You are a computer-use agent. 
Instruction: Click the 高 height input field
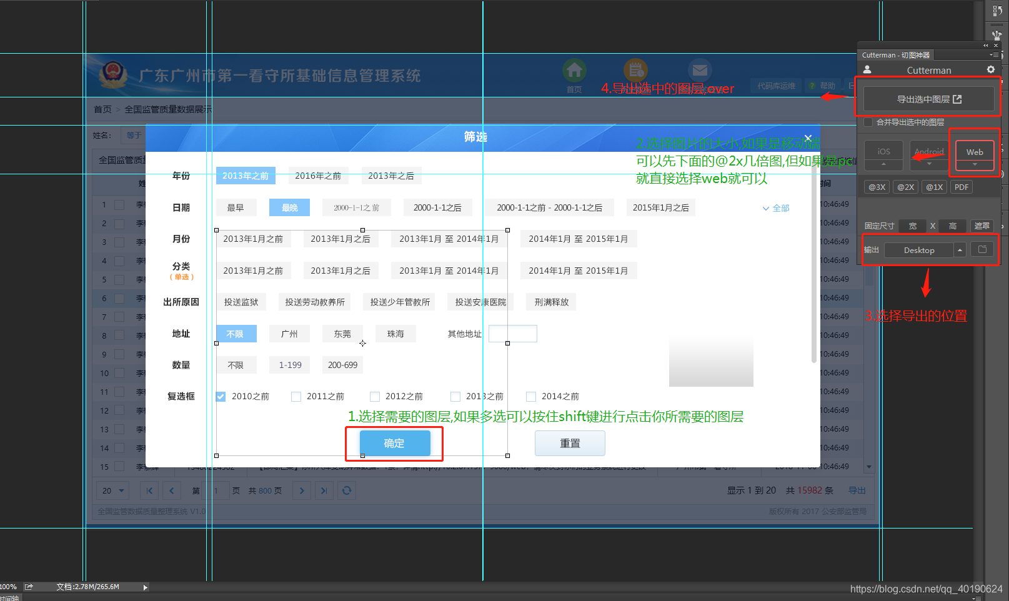(x=953, y=226)
